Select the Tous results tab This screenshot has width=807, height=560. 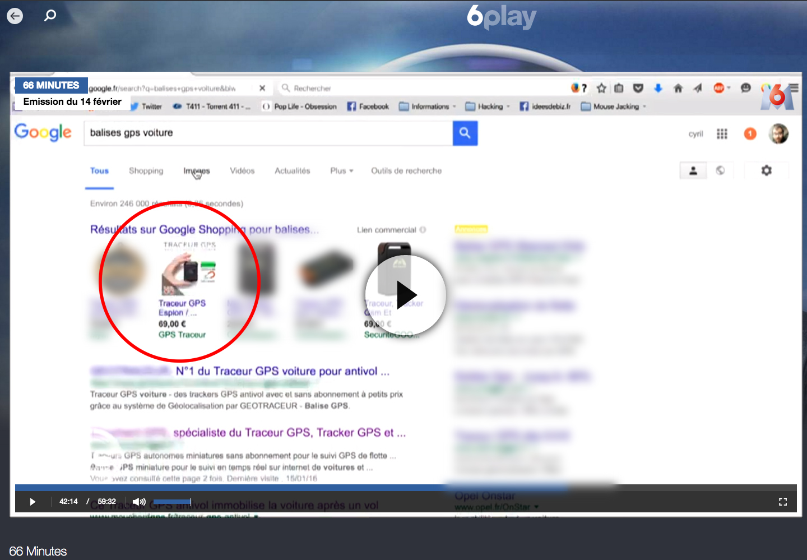click(x=99, y=171)
